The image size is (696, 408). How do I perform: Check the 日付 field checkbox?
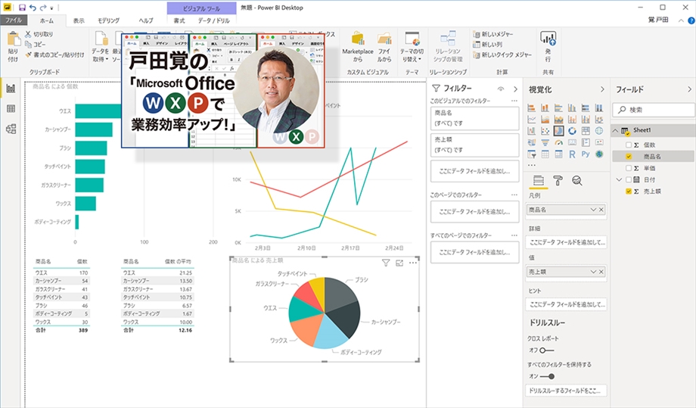(629, 179)
